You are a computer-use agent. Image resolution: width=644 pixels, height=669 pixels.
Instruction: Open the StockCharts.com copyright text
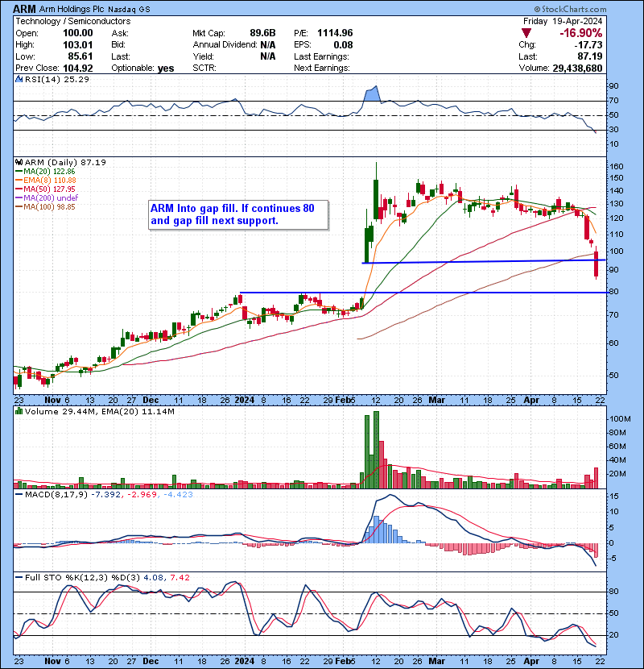[x=570, y=9]
